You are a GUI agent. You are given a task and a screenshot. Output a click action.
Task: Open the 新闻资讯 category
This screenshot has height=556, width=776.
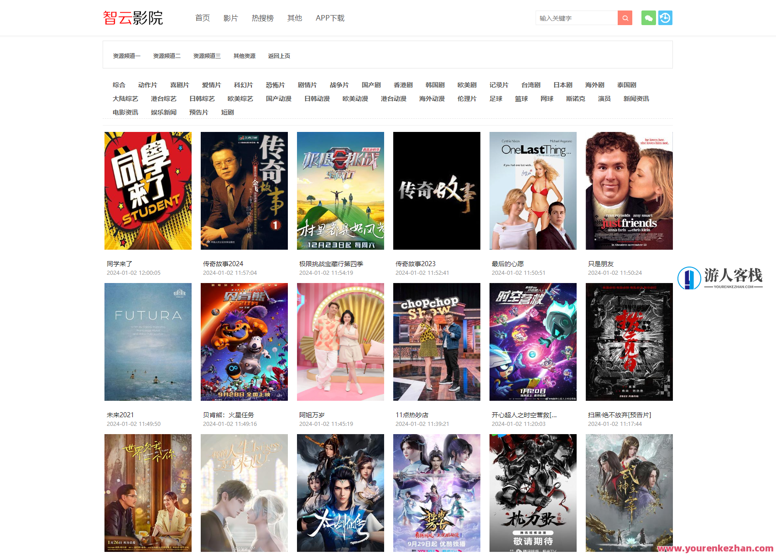(636, 99)
